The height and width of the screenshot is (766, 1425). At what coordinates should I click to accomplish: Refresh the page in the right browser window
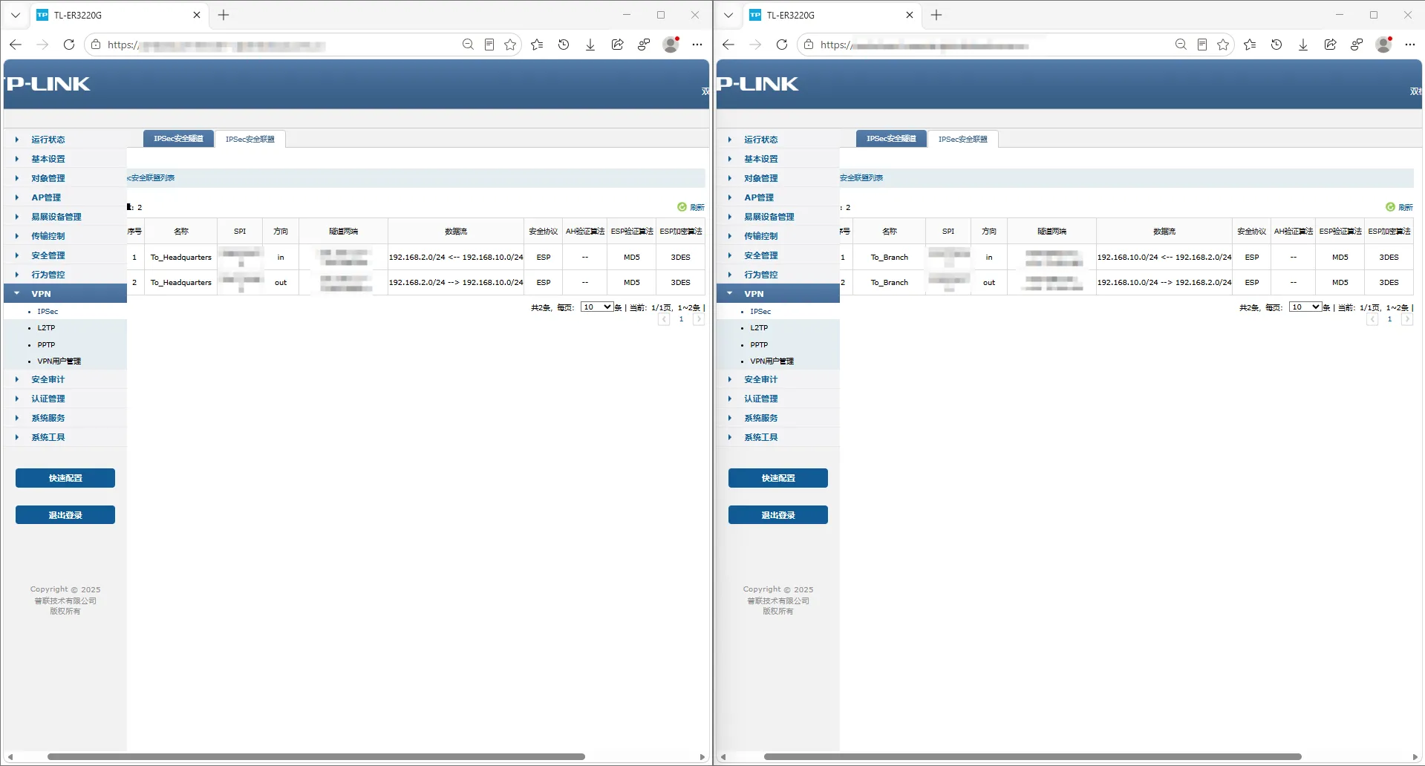782,45
